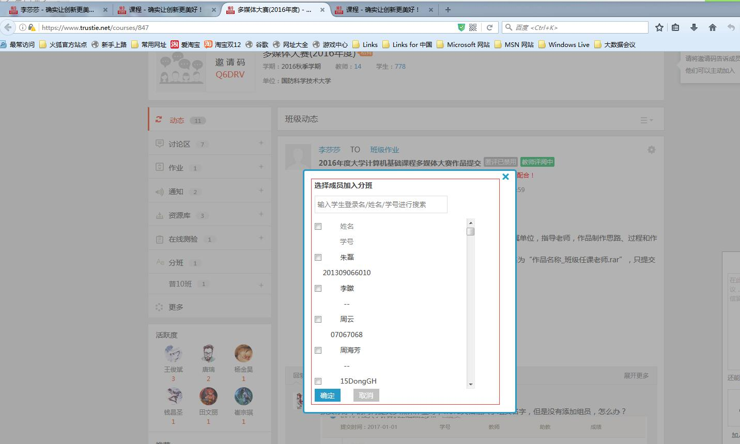Screen dimensions: 740x444
Task: Open 大数据会议 bookmark folder
Action: 614,44
